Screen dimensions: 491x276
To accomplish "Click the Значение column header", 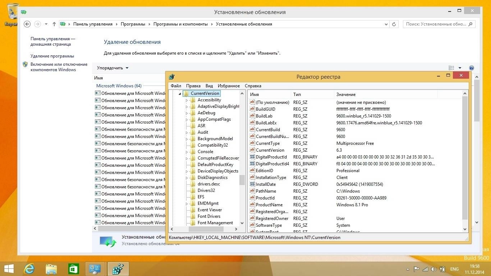I will pos(386,95).
